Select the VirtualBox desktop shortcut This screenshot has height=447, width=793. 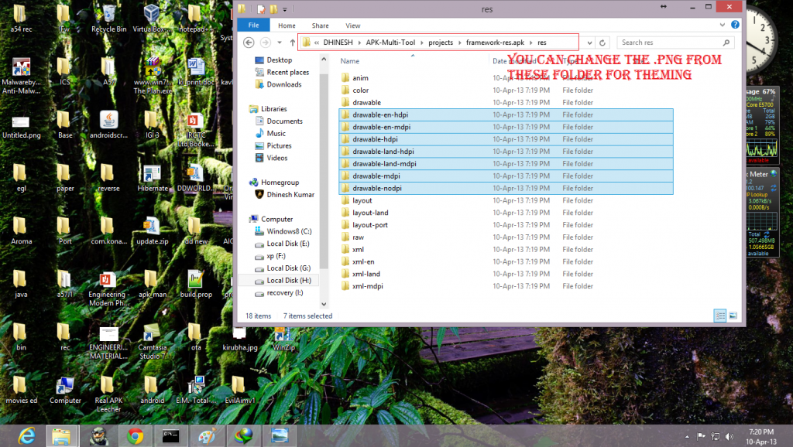152,19
